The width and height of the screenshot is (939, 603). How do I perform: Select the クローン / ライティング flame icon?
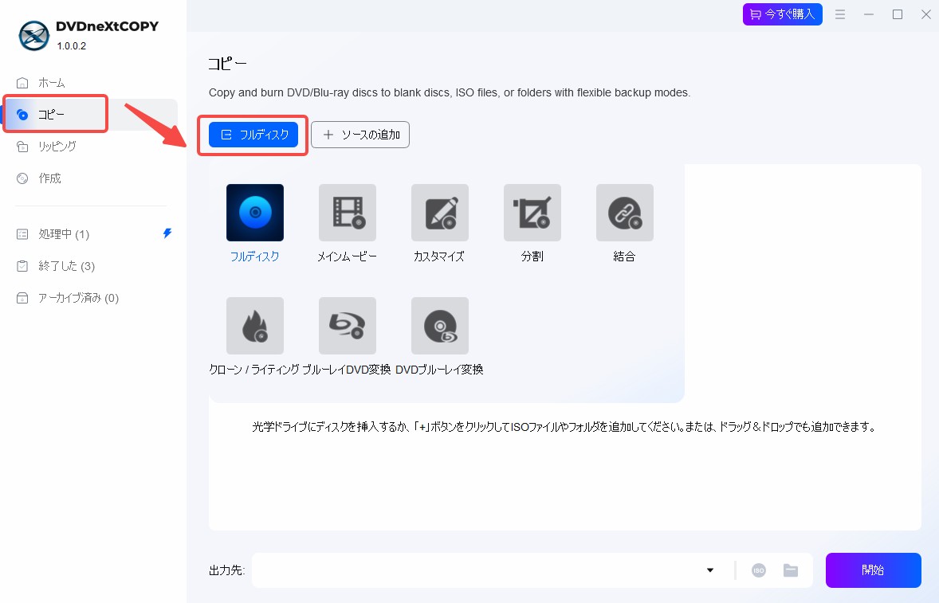(255, 326)
